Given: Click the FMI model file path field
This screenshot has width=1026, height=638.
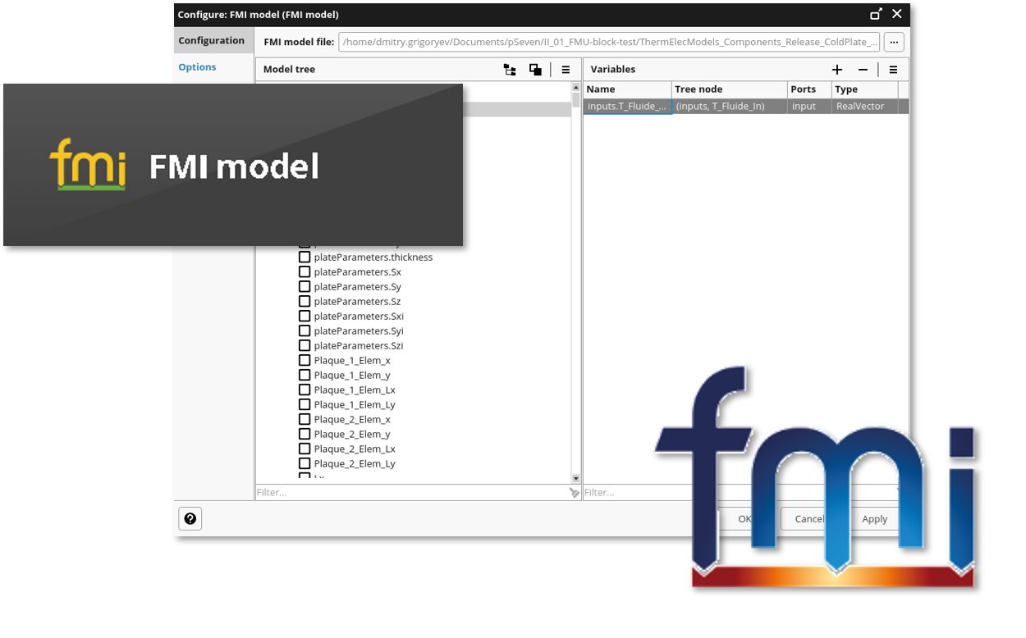Looking at the screenshot, I should point(609,42).
